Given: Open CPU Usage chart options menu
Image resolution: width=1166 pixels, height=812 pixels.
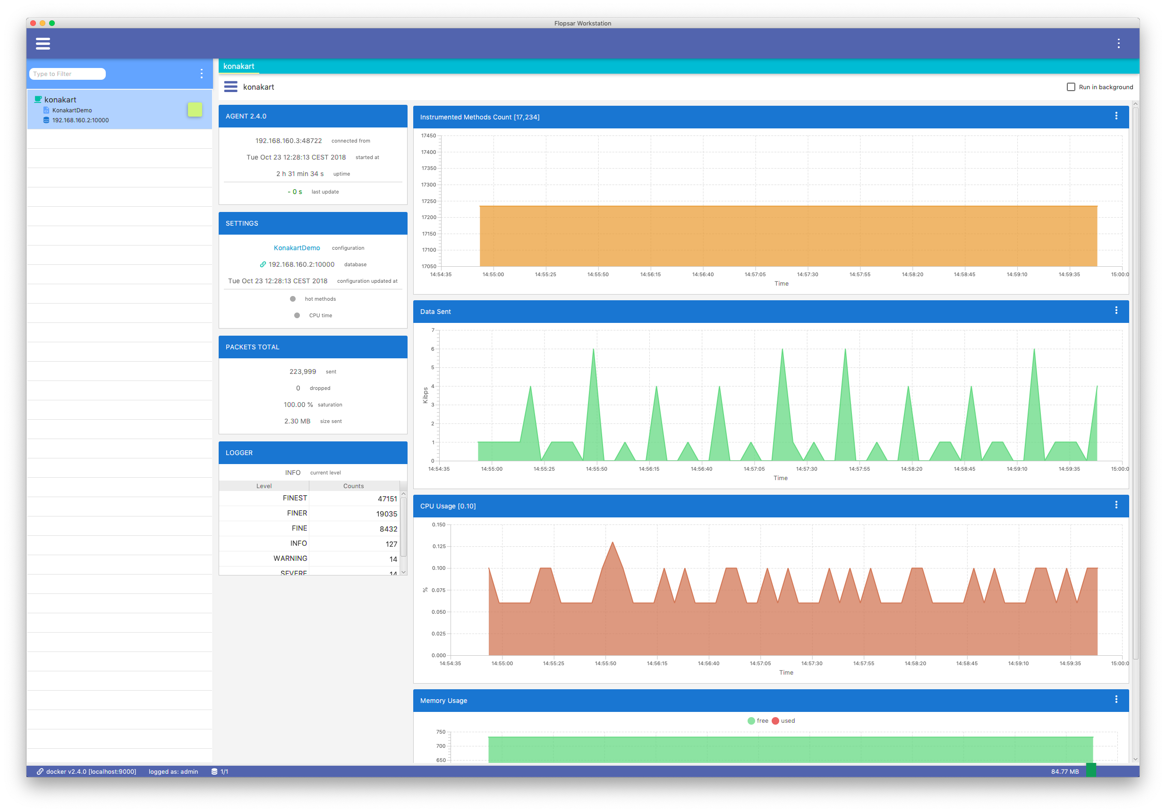Looking at the screenshot, I should pos(1116,505).
